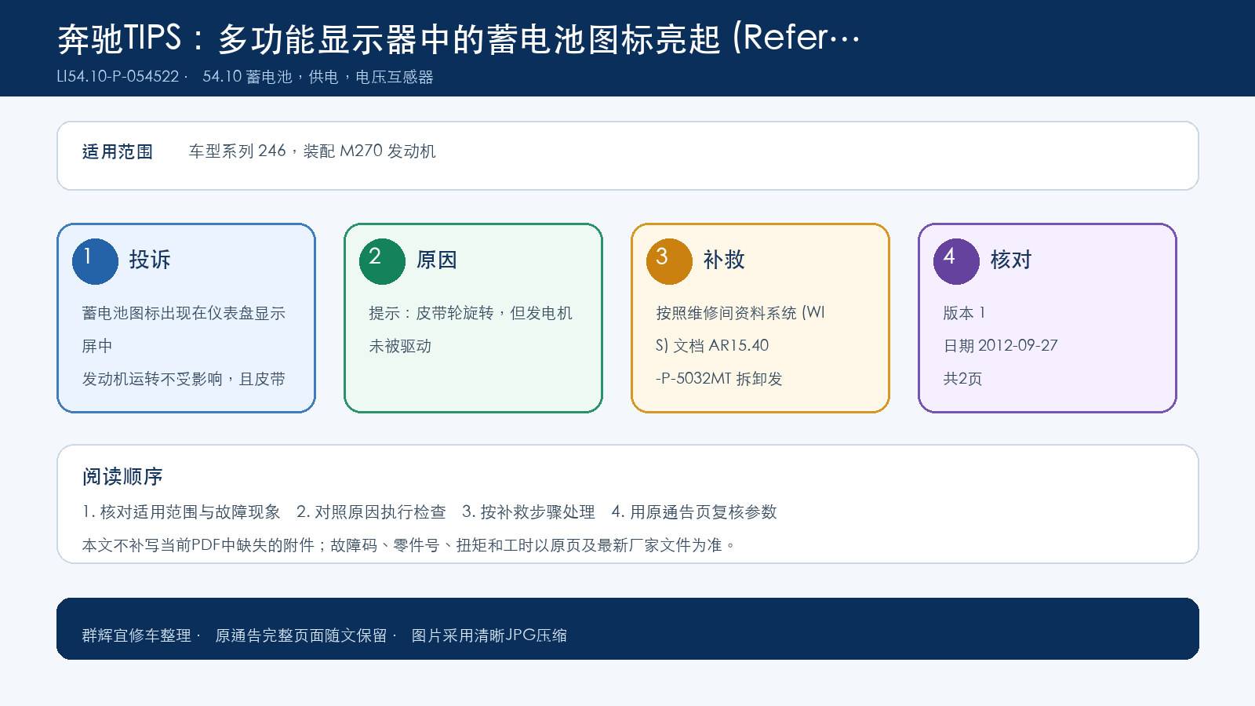Click the 本文不补写当前PDF中缺失的附件 note

coord(409,545)
